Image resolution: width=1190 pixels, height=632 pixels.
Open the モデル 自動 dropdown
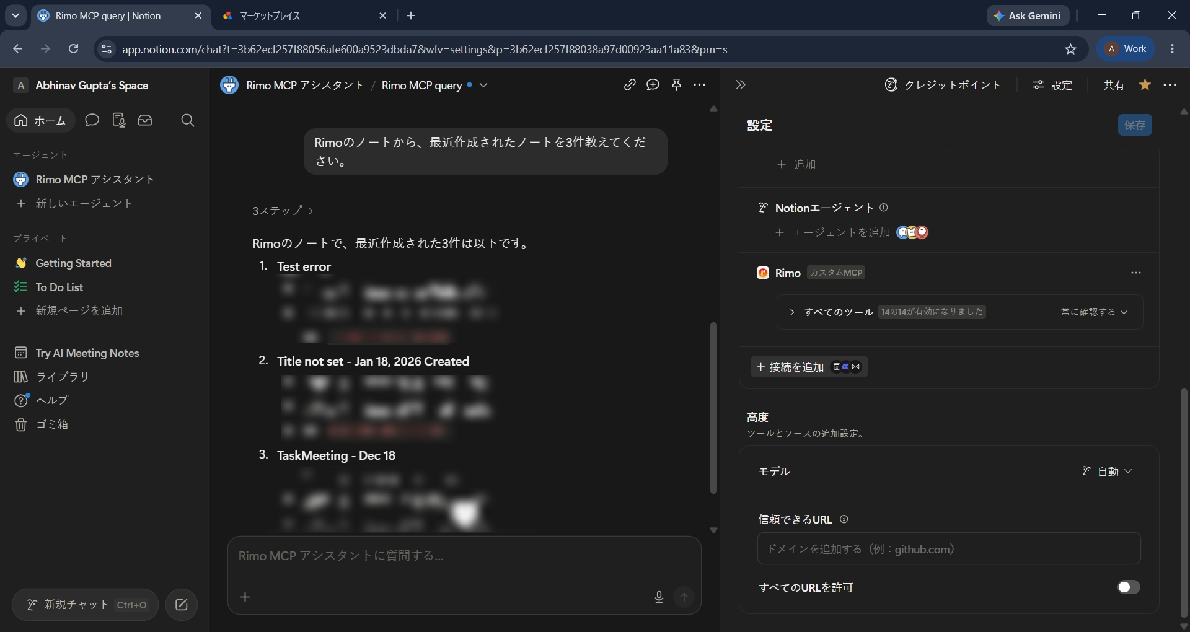click(x=1108, y=472)
